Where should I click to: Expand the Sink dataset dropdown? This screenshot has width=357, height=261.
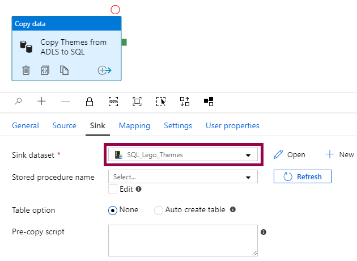248,155
